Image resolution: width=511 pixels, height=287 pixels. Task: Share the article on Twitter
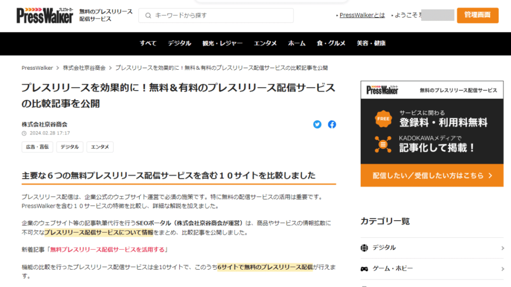[317, 125]
